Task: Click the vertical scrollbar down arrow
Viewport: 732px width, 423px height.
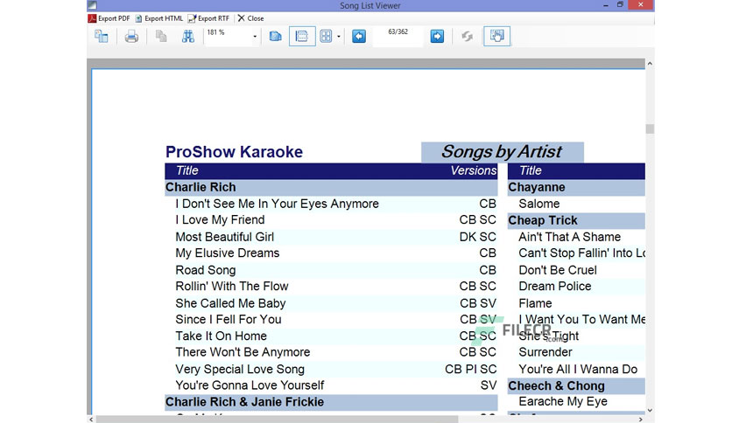Action: pyautogui.click(x=650, y=411)
